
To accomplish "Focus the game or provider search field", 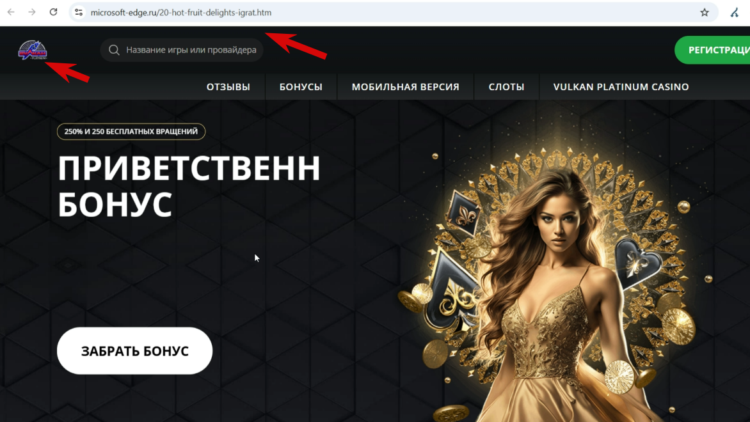I will [x=182, y=50].
